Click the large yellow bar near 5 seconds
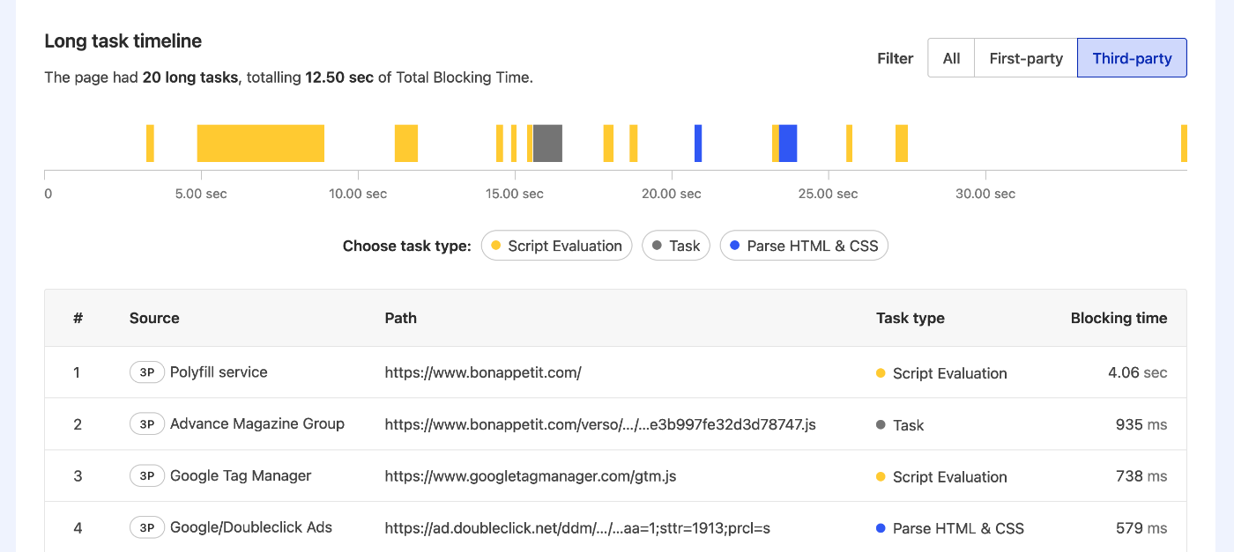 (x=260, y=143)
